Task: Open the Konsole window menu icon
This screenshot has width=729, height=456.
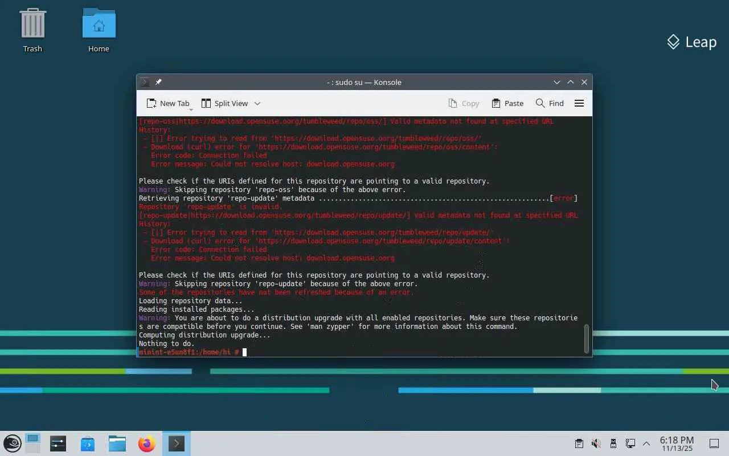Action: click(145, 82)
